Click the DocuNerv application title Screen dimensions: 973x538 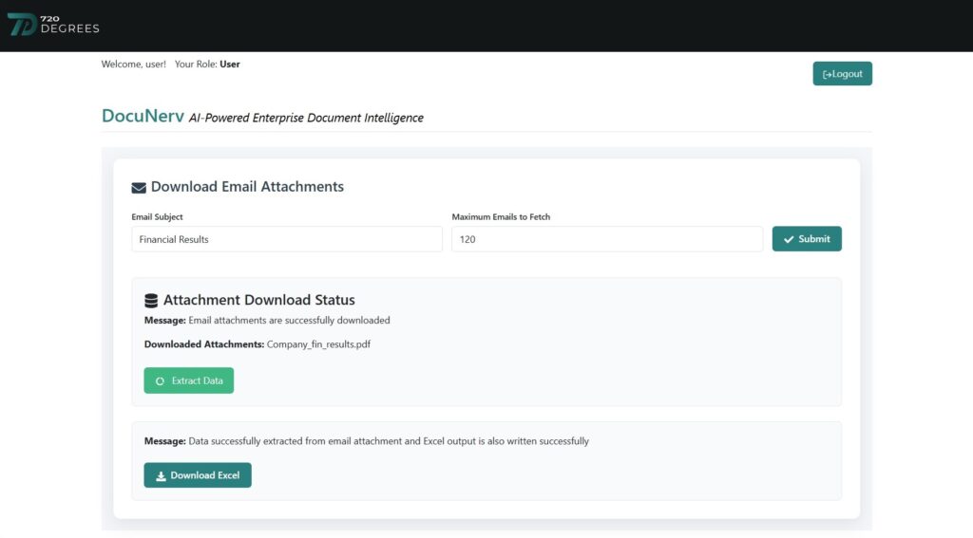(x=143, y=117)
